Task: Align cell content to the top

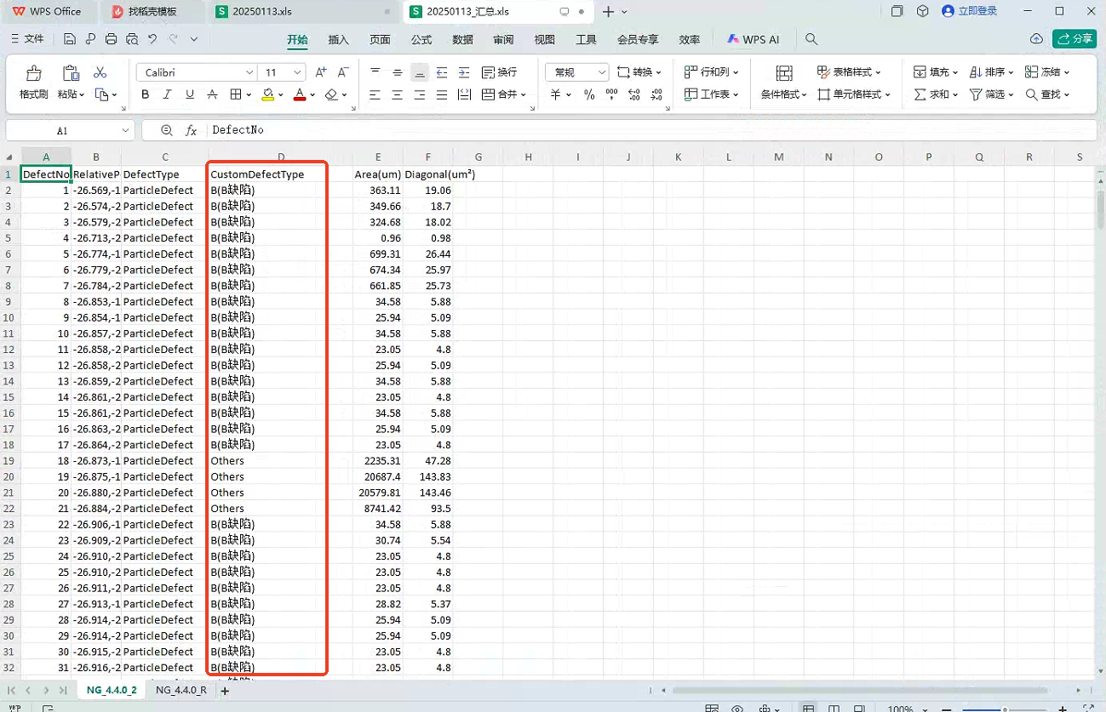Action: (375, 72)
